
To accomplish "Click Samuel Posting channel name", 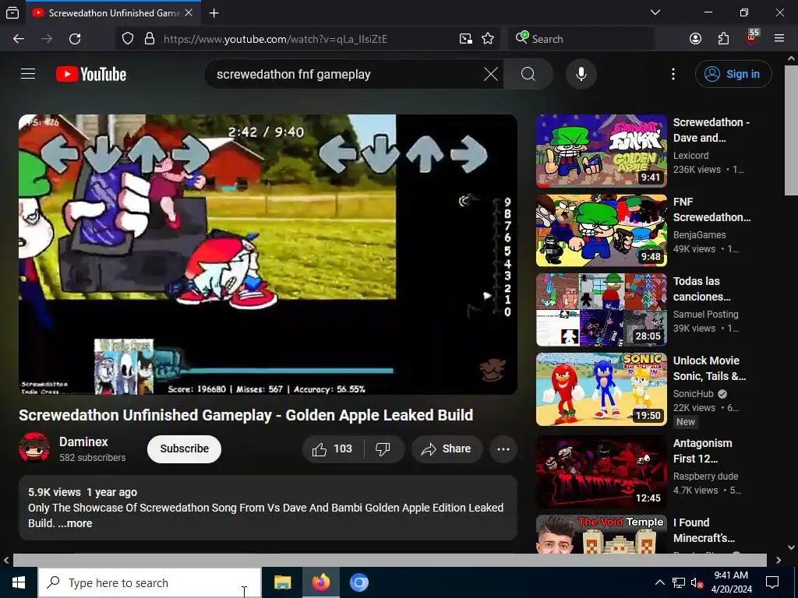I will click(705, 315).
